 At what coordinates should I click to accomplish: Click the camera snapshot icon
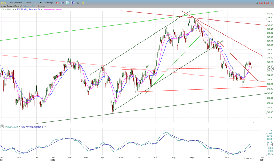[78, 3]
